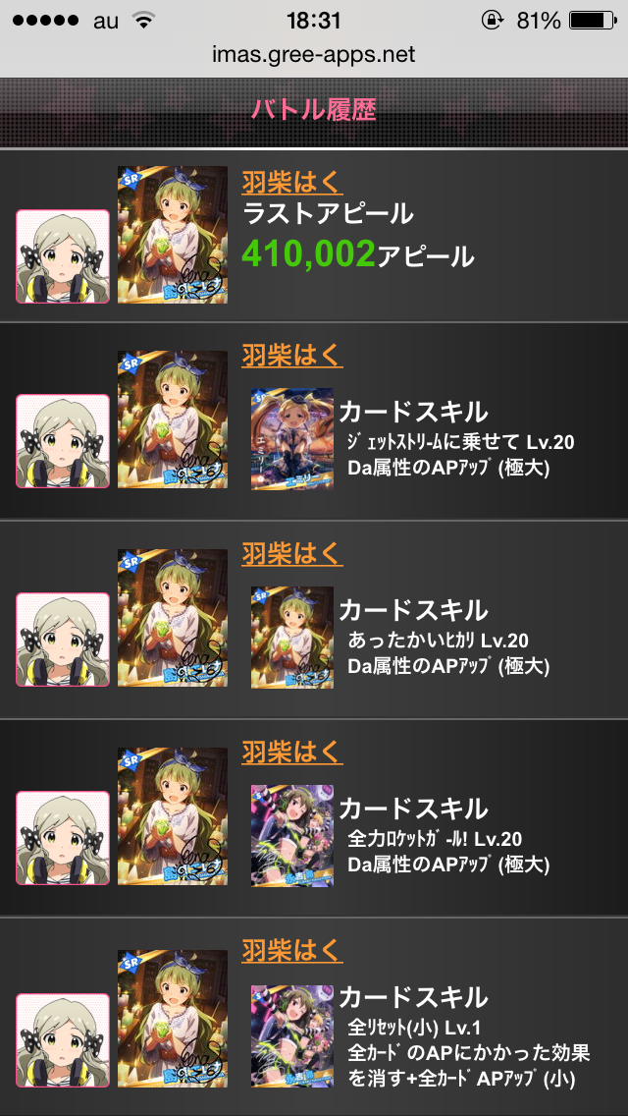The image size is (628, 1116).
Task: Tap skill card icon for 全力ロケットガール!
Action: (292, 836)
